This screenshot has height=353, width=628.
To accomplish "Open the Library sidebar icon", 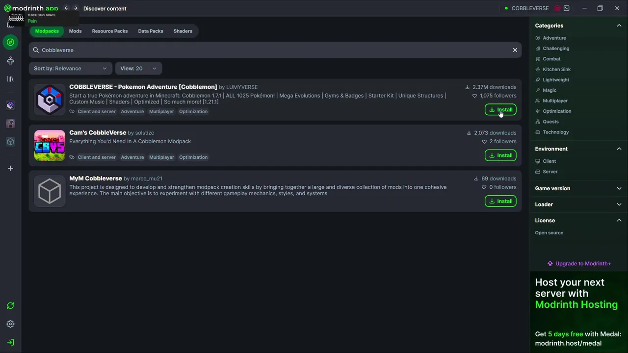I will point(10,79).
